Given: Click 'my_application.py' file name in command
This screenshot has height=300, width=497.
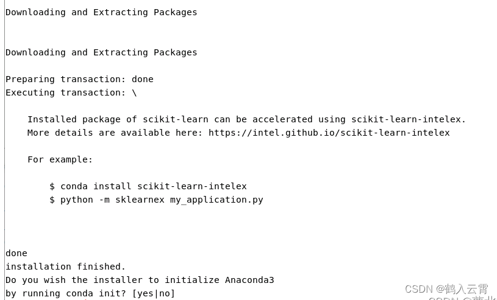Looking at the screenshot, I should (216, 200).
